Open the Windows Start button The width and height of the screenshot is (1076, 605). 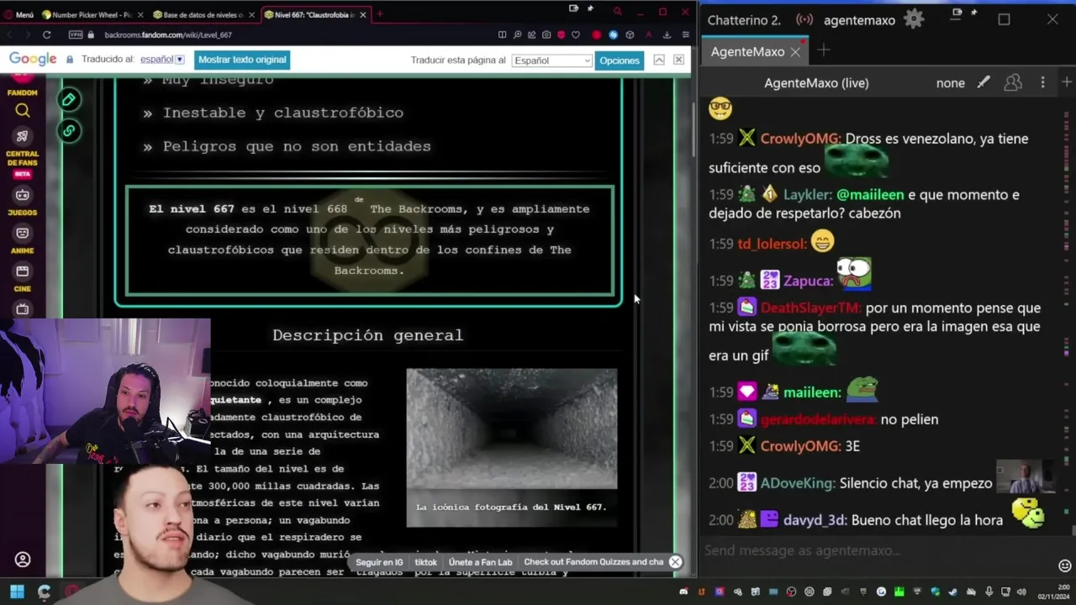pyautogui.click(x=17, y=592)
